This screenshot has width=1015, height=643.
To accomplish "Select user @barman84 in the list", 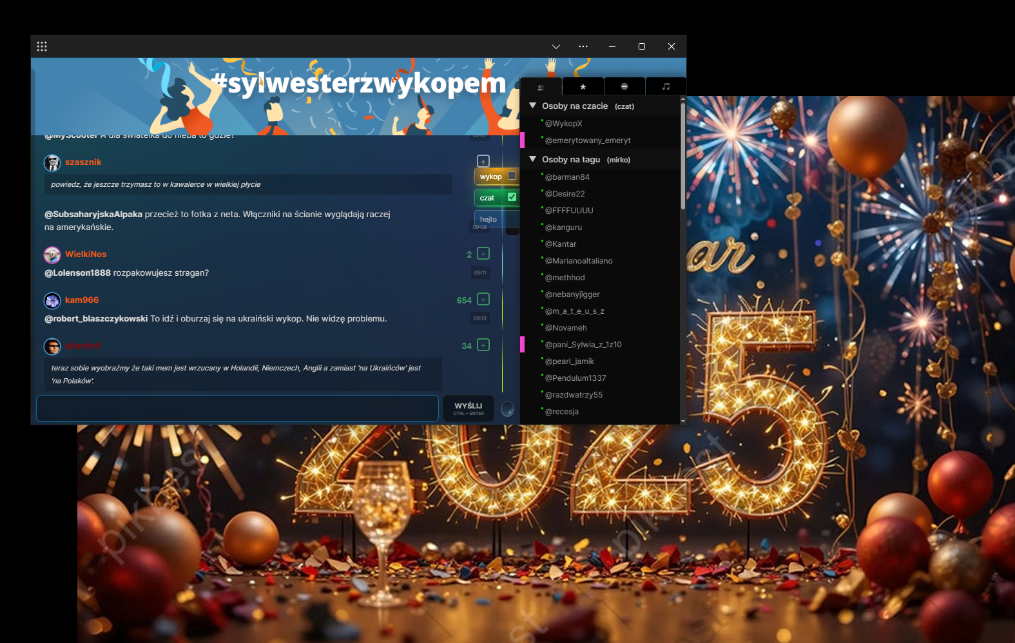I will click(567, 177).
